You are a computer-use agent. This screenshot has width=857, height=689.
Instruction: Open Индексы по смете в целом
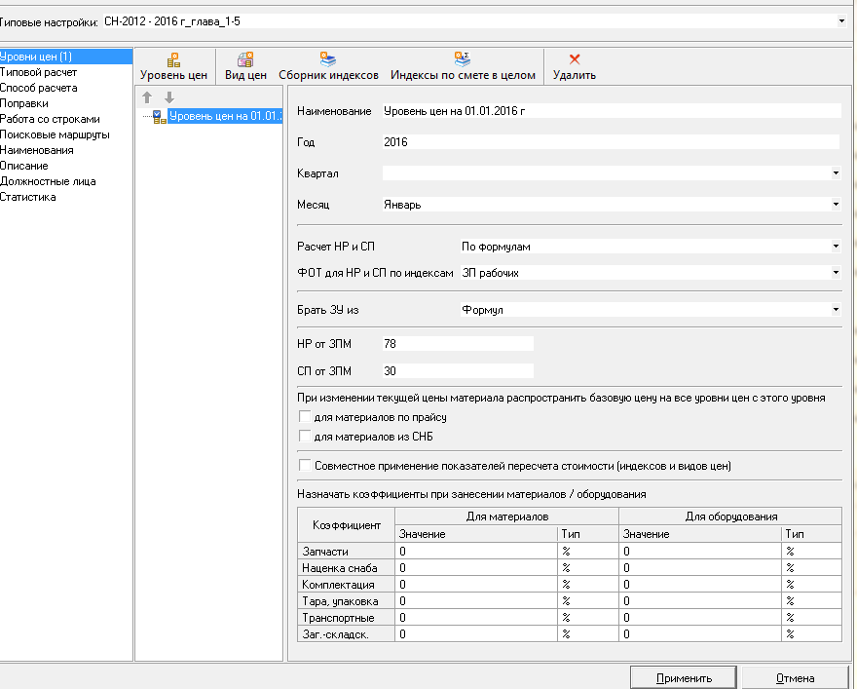tap(463, 66)
